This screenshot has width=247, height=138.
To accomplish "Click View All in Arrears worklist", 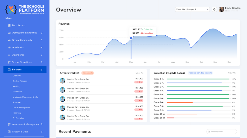I will [139, 73].
